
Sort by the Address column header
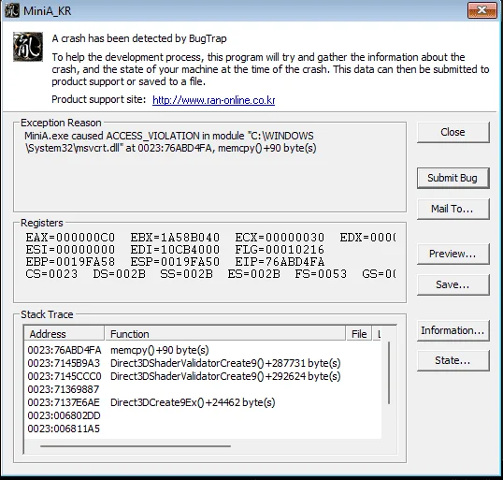(x=65, y=334)
